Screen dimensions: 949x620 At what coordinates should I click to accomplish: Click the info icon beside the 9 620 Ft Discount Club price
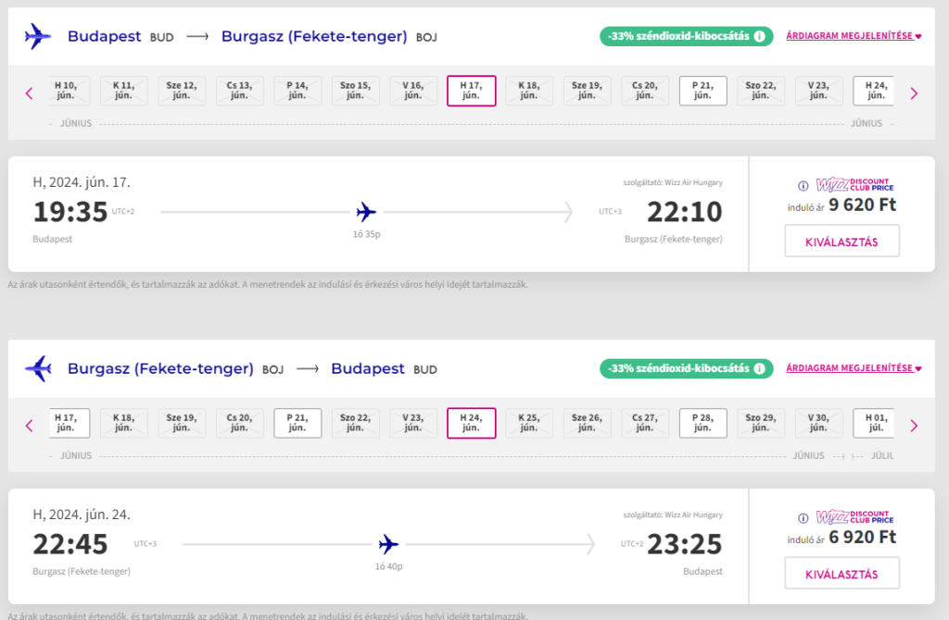coord(803,185)
